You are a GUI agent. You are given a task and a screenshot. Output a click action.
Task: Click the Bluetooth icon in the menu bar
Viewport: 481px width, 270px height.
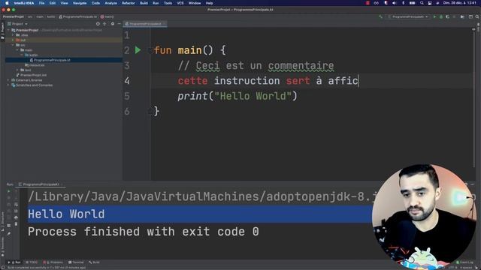403,3
